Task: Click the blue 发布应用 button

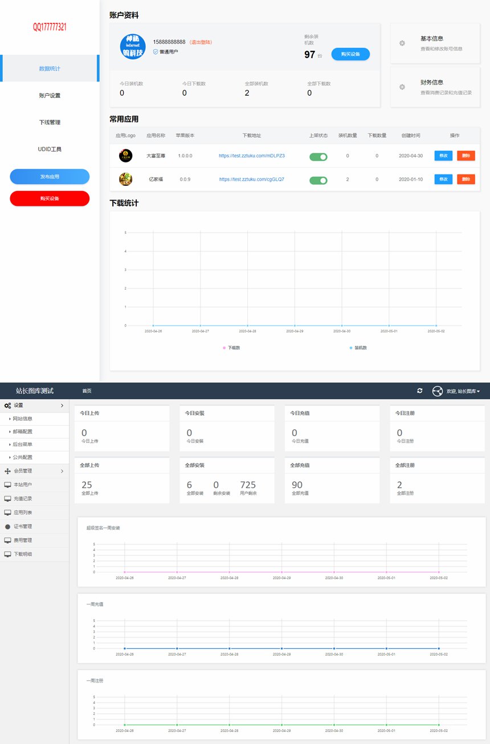Action: coord(50,177)
